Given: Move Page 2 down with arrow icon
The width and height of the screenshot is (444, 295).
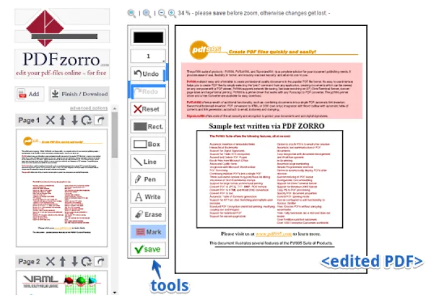Looking at the screenshot, I should click(x=75, y=261).
